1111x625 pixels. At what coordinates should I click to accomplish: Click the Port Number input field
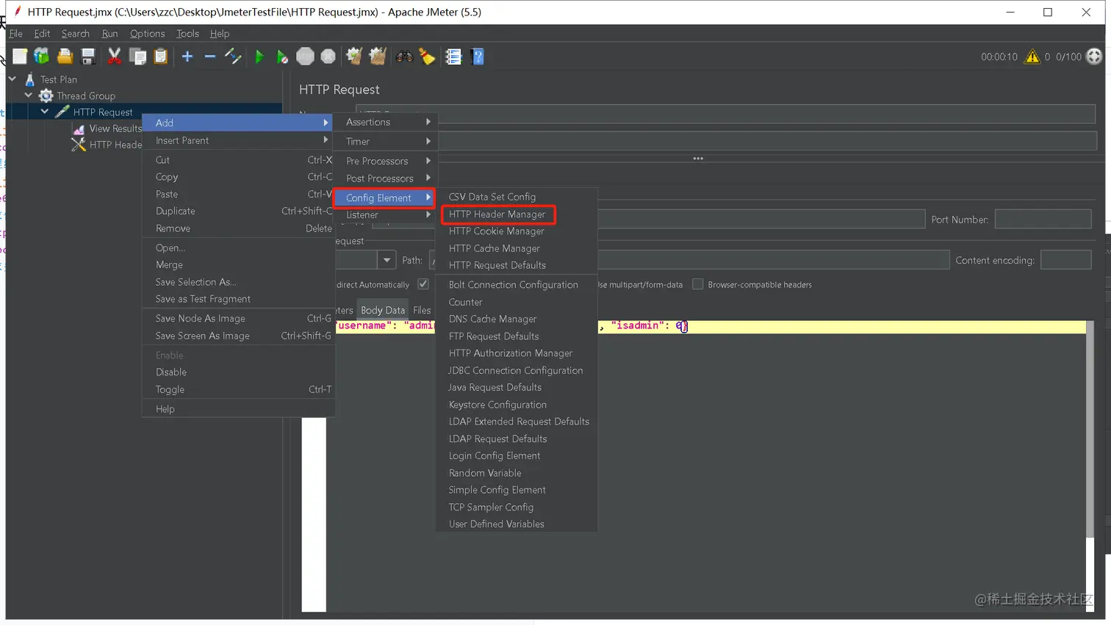click(1043, 219)
